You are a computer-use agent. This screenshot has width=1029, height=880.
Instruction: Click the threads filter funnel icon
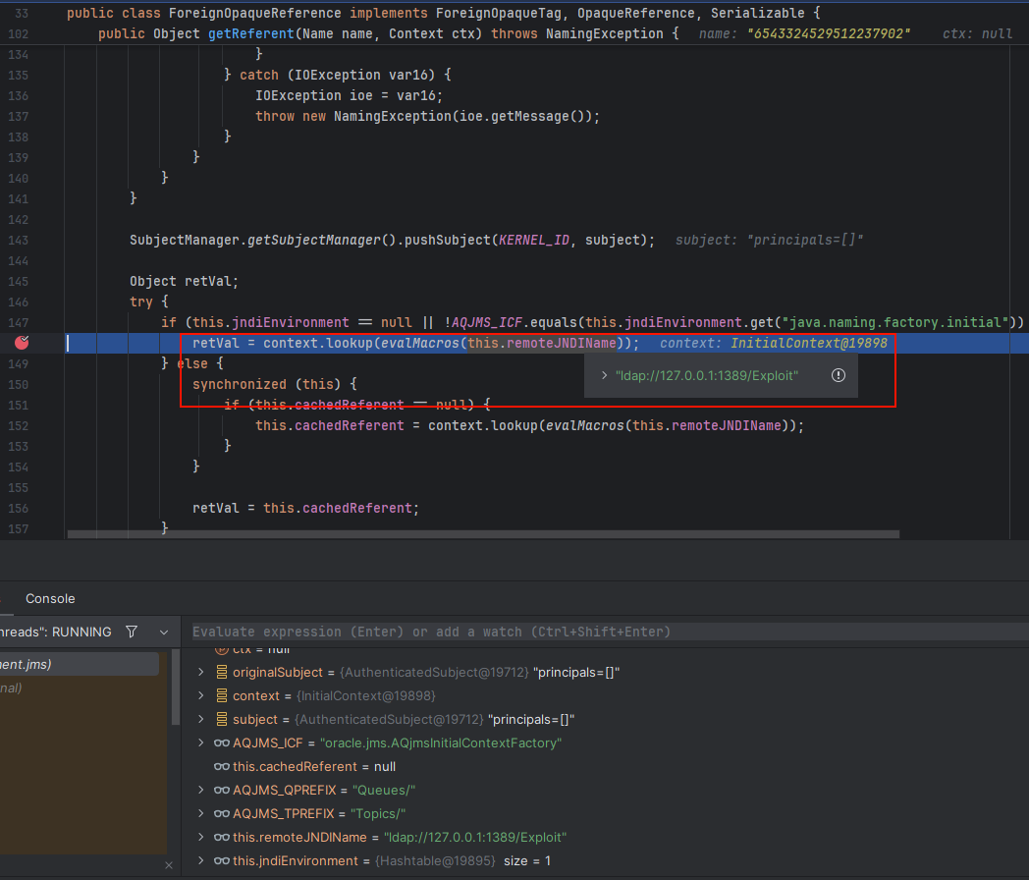pos(132,632)
